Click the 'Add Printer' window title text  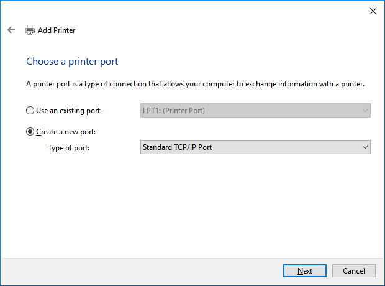[57, 30]
